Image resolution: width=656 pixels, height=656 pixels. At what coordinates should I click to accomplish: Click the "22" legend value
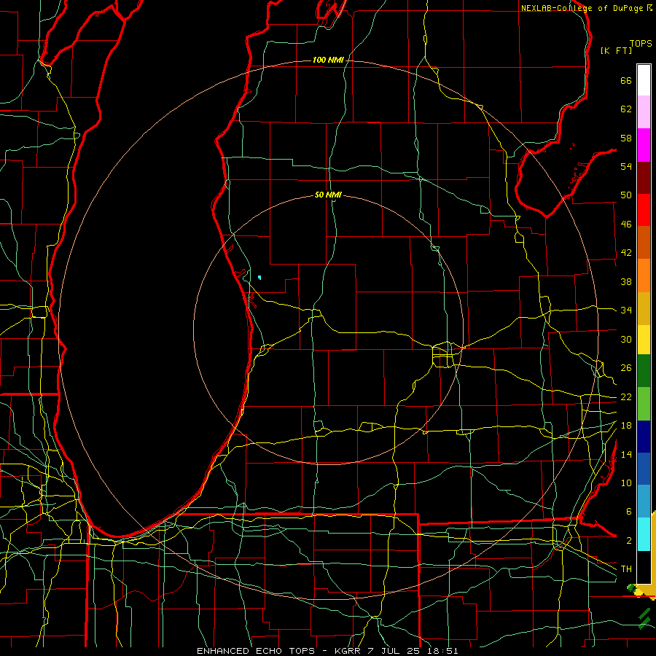(626, 397)
